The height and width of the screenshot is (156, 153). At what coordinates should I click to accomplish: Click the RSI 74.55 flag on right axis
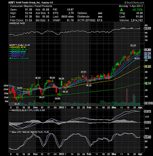148,28
